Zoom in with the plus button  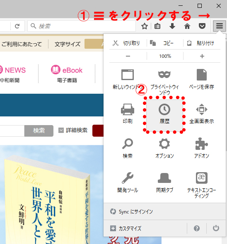[x=202, y=56]
